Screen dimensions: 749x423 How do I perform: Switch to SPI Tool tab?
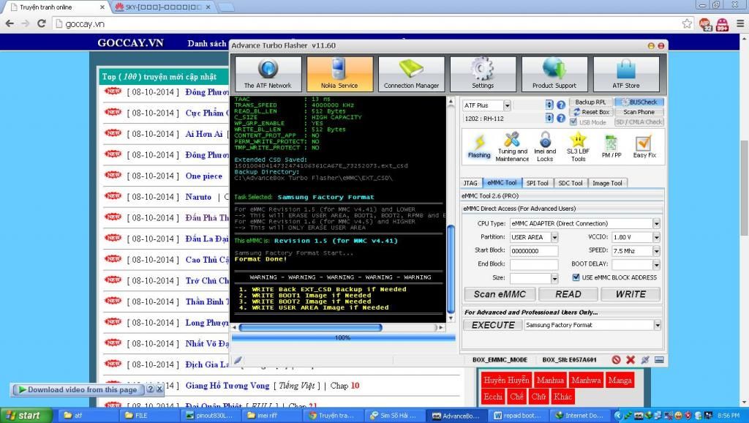pos(538,183)
